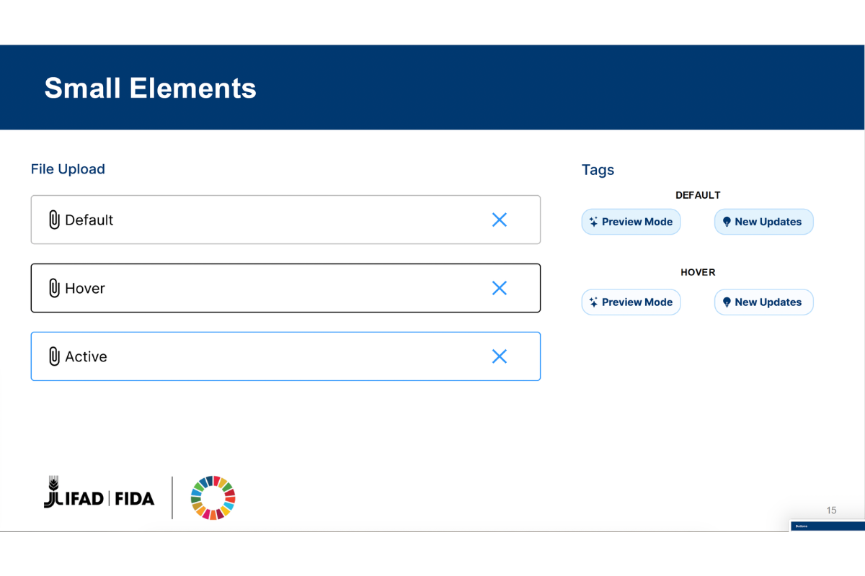The height and width of the screenshot is (576, 865).
Task: Click inside the Default file upload field
Action: pyautogui.click(x=288, y=220)
